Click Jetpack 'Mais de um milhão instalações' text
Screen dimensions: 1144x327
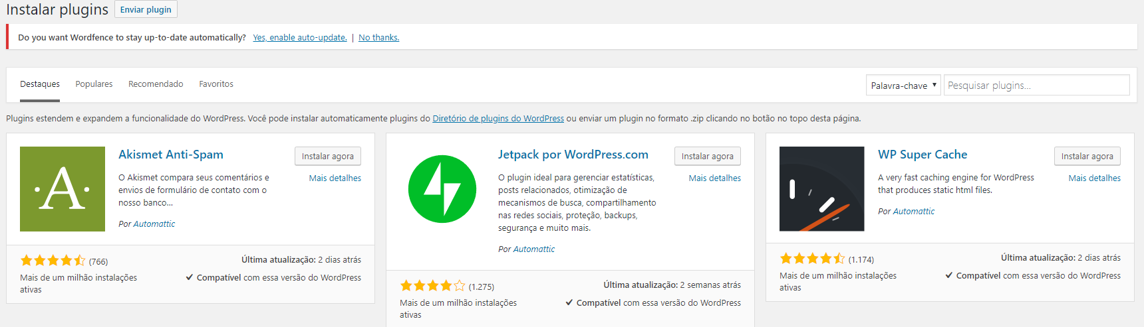point(458,309)
